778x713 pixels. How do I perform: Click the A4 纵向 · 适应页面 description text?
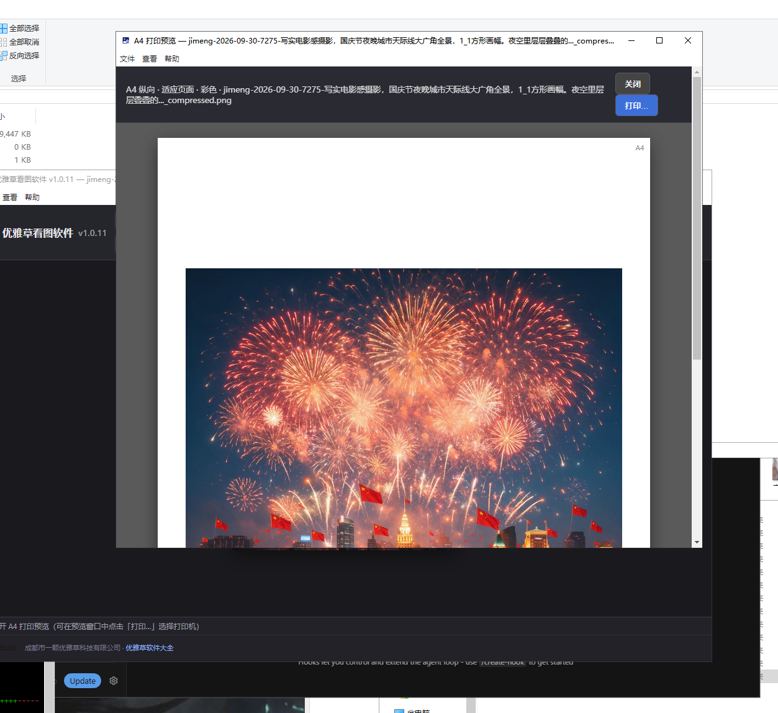365,94
